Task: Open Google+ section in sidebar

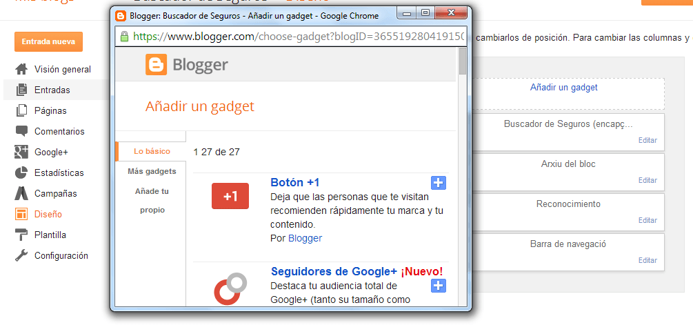Action: [x=51, y=153]
